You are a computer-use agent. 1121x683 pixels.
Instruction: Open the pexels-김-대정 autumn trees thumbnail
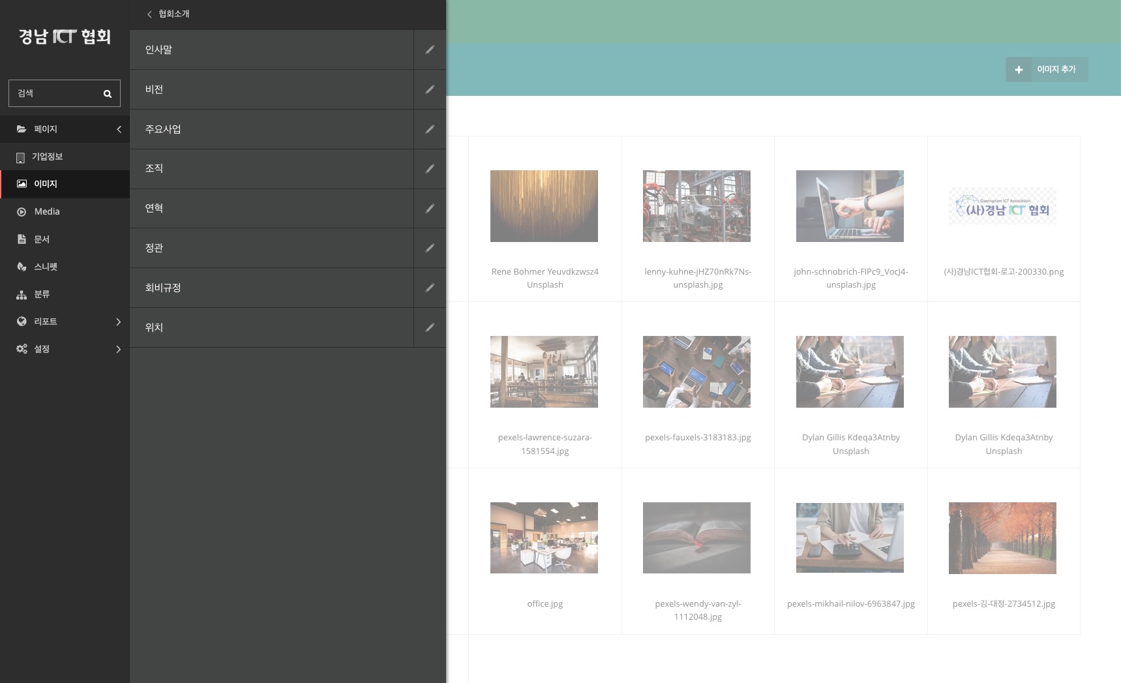tap(1002, 538)
